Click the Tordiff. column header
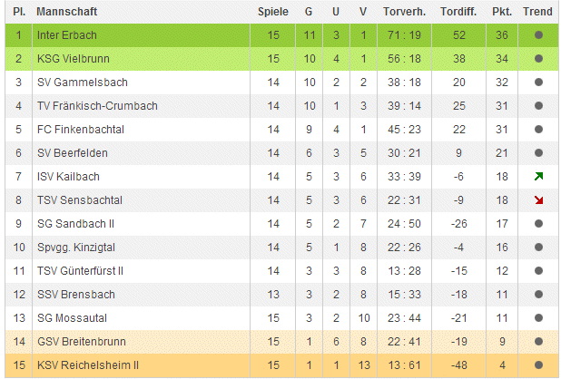The image size is (561, 379). point(458,12)
